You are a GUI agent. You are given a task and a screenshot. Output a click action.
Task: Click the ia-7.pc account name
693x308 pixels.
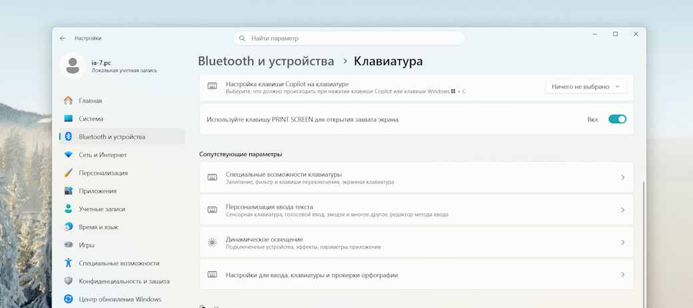pos(101,63)
